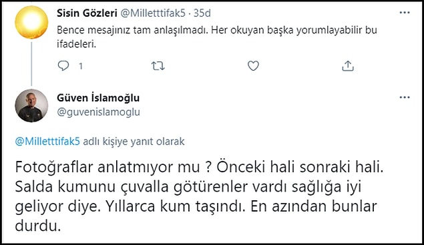Open the @guvenislamoglu handle

point(98,112)
